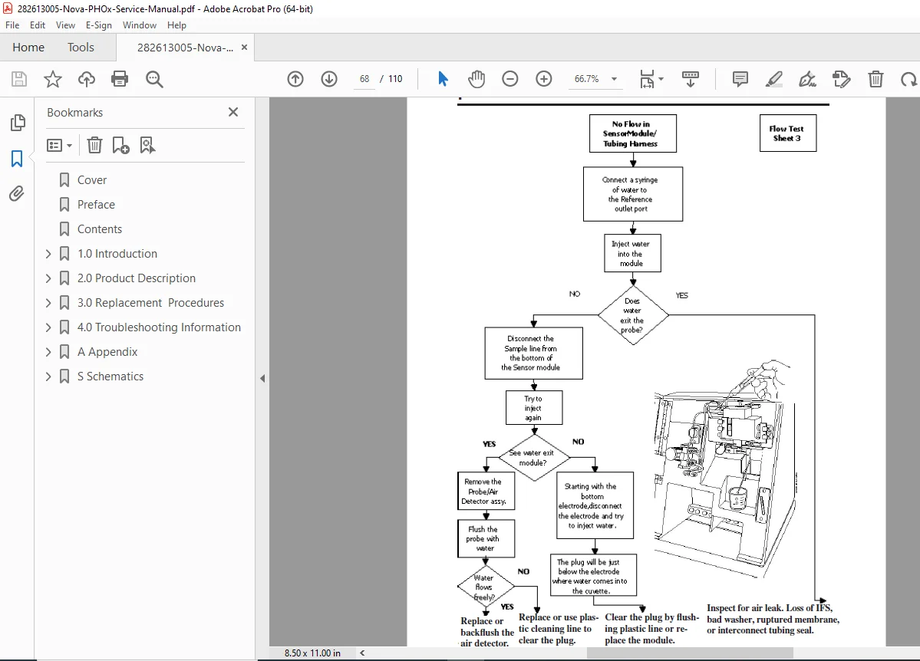Add a new bookmark
Screen dimensions: 920x661
(x=121, y=145)
